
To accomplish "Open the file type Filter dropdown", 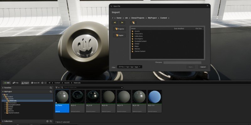I will (x=130, y=67).
